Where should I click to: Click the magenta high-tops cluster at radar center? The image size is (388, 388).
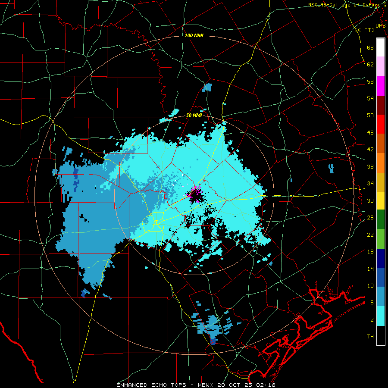click(195, 194)
